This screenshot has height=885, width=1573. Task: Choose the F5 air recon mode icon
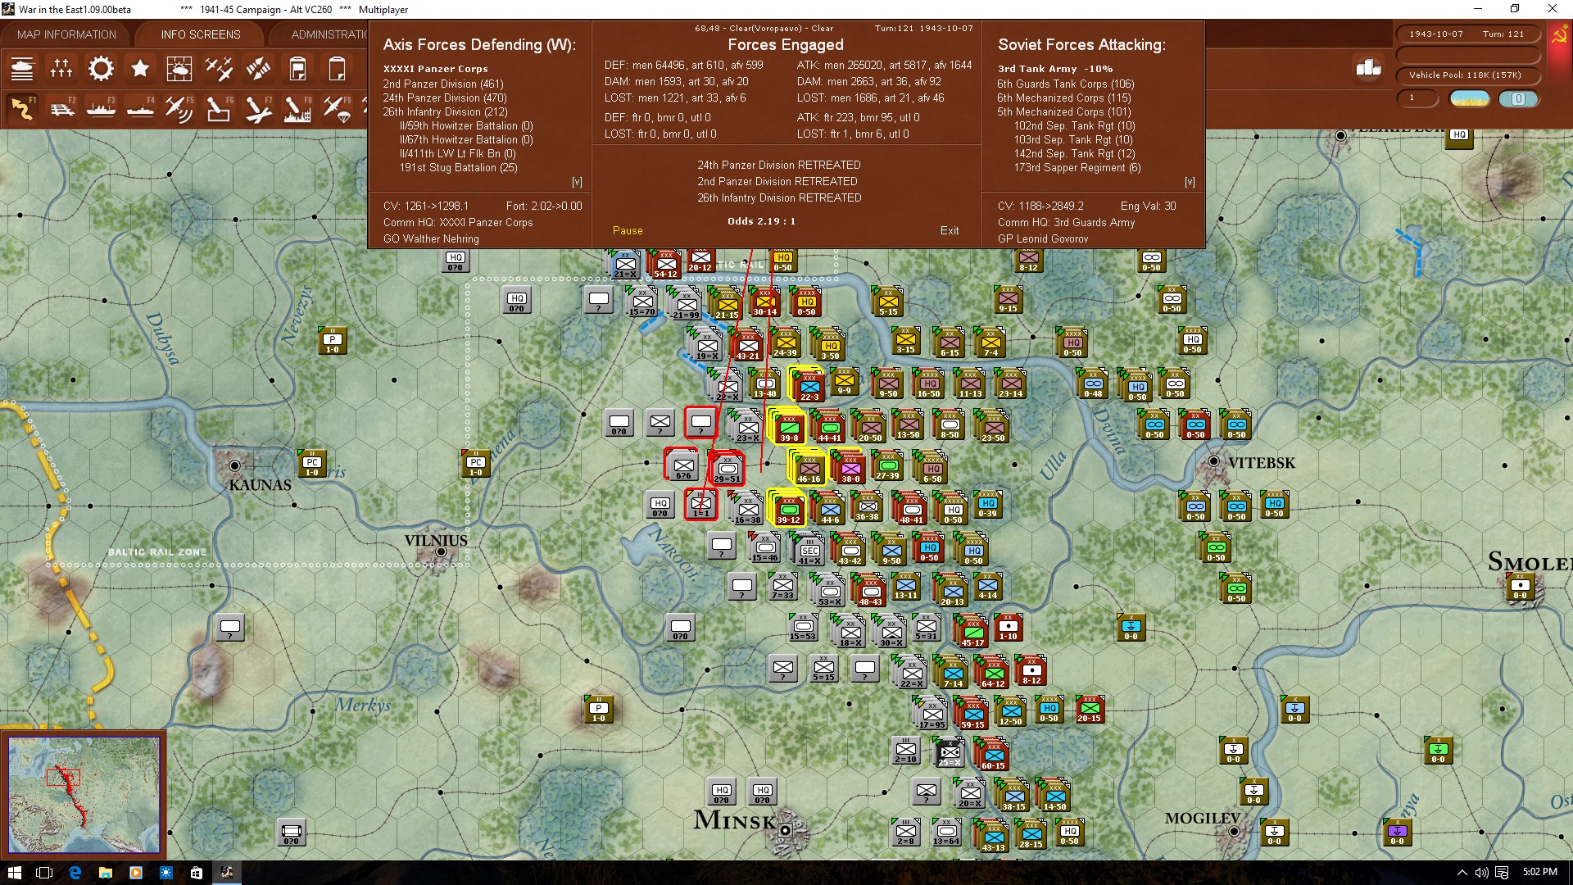coord(179,108)
